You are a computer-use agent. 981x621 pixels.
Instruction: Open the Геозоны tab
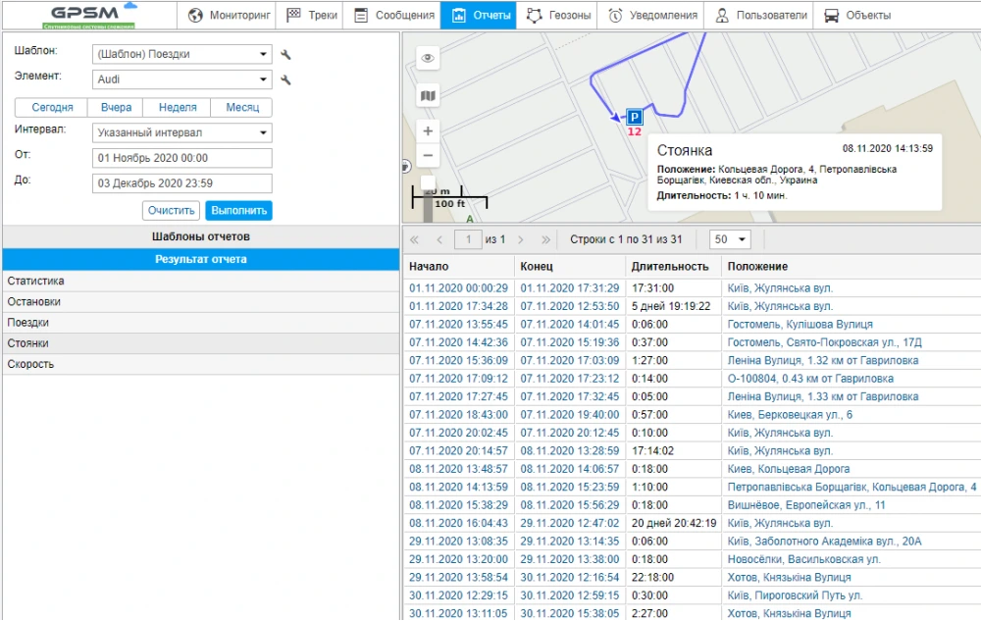point(557,15)
